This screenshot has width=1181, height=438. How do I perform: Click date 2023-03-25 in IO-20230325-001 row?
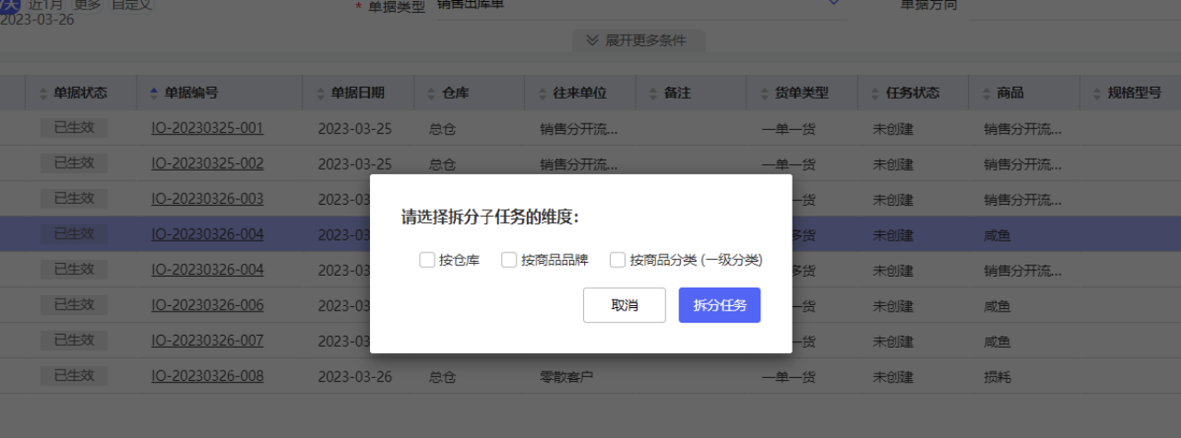pos(355,128)
